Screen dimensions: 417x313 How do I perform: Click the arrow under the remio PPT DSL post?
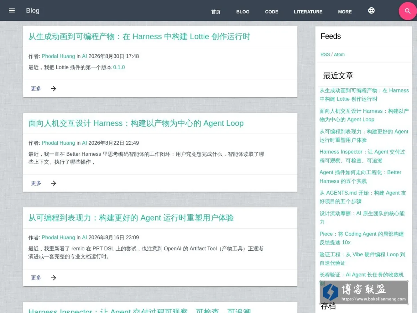(53, 278)
